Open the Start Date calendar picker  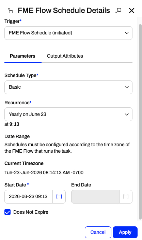click(x=59, y=196)
